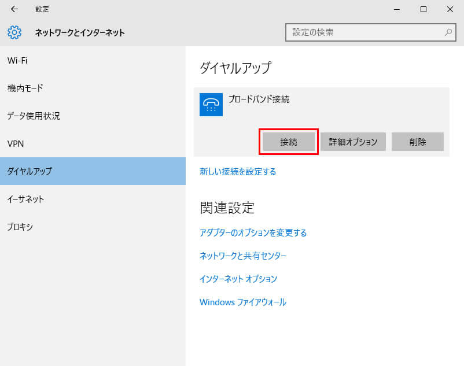The width and height of the screenshot is (464, 366).
Task: Open the Wi-Fi settings page
Action: tap(17, 60)
